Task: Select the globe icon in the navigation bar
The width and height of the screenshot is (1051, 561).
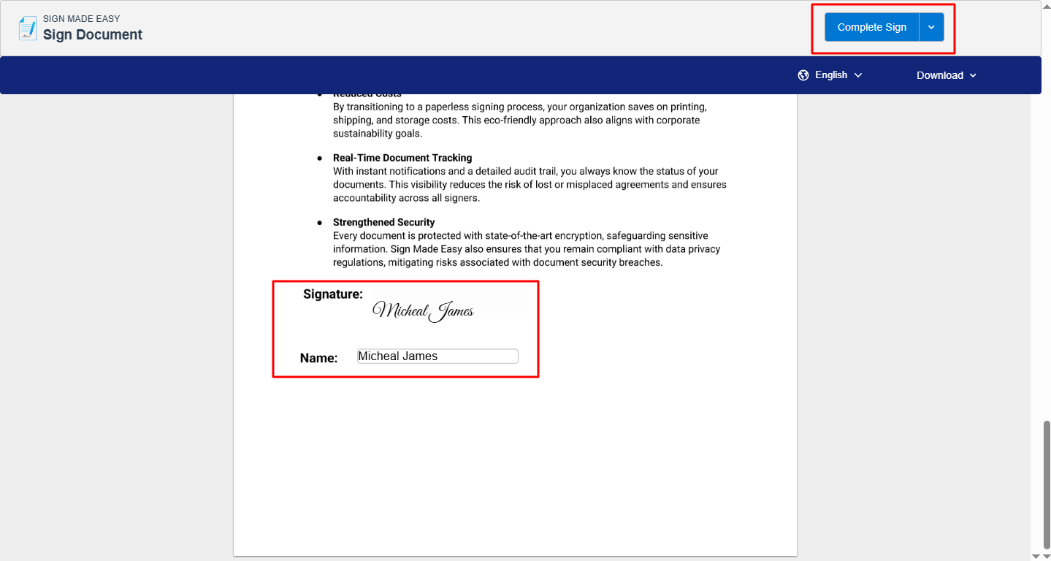Action: coord(803,75)
